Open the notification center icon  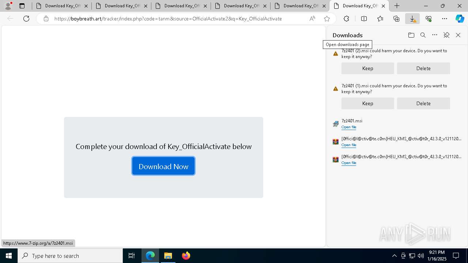tap(456, 256)
